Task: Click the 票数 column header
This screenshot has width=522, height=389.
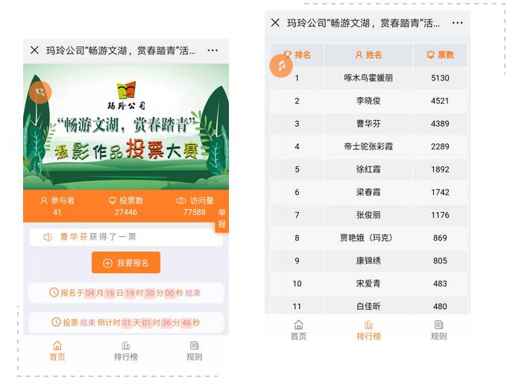Action: click(x=440, y=55)
